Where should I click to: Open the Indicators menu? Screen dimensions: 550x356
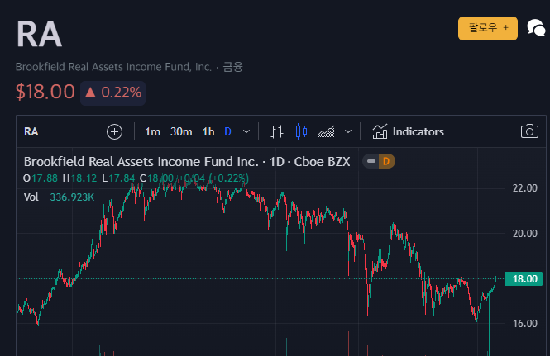click(408, 132)
